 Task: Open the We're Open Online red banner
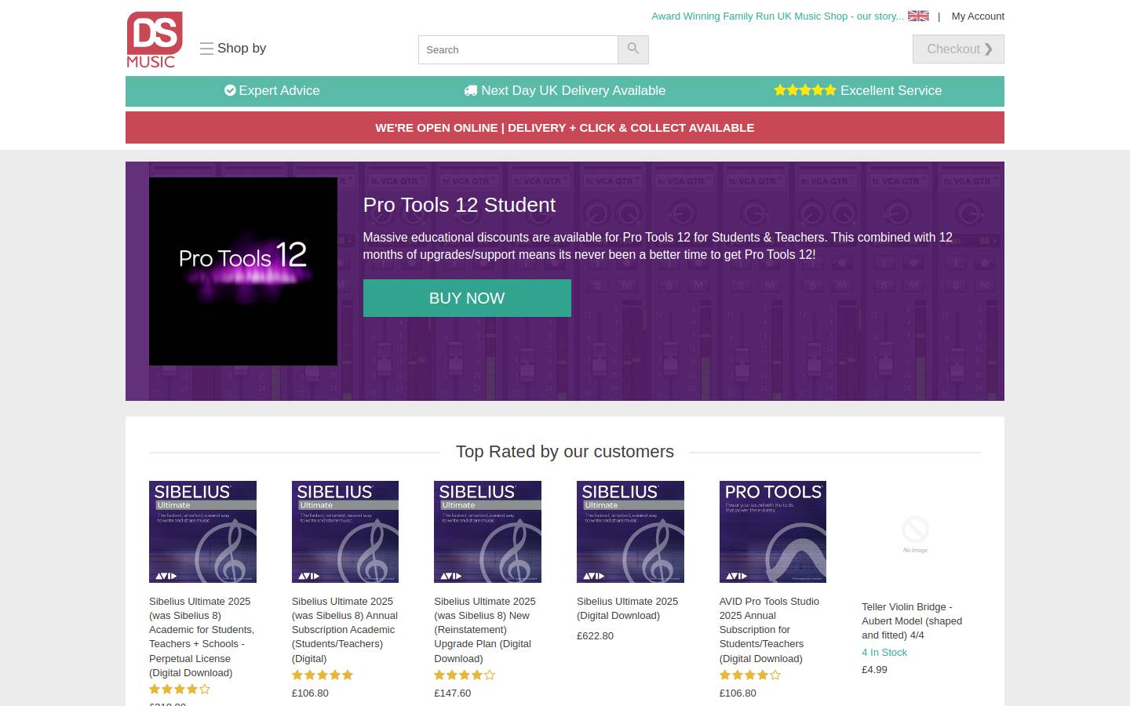[x=565, y=128]
